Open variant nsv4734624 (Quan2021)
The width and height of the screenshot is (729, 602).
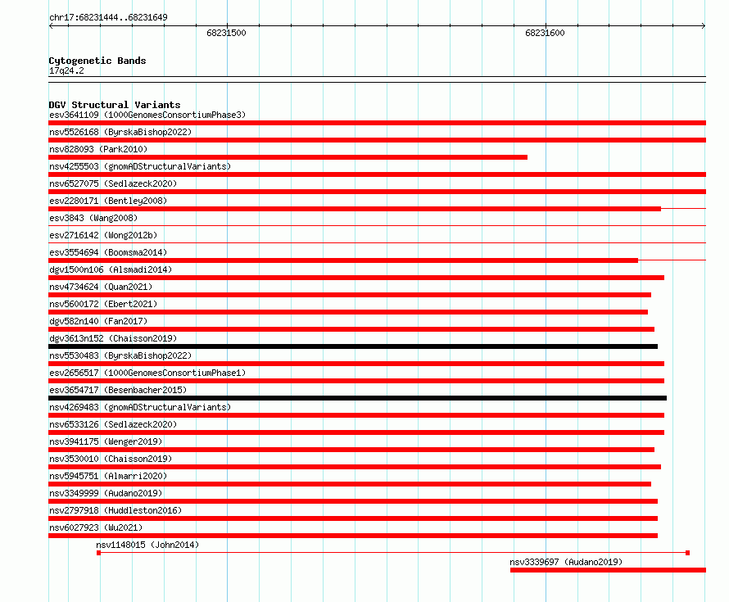coord(101,287)
